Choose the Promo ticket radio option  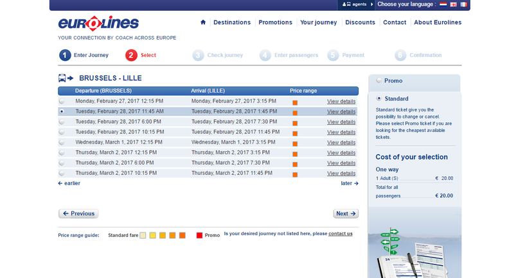[x=379, y=81]
